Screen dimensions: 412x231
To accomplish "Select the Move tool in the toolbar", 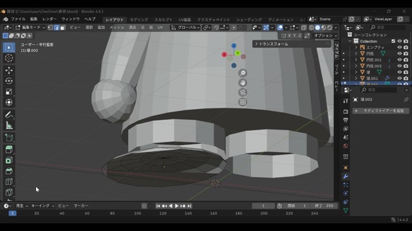I will pos(9,70).
